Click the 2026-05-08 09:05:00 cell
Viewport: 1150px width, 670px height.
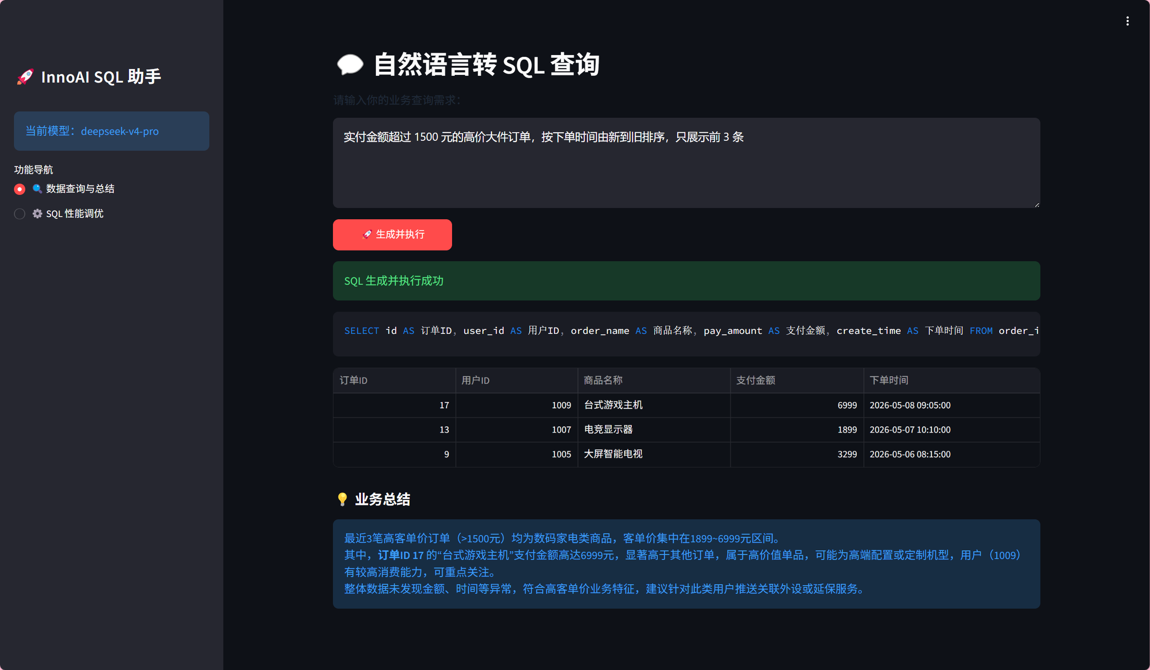pyautogui.click(x=951, y=405)
